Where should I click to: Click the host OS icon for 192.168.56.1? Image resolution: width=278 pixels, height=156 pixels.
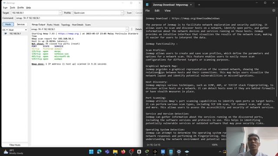coord(6,33)
